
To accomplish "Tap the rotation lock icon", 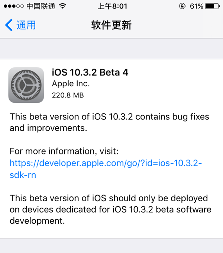I will [182, 6].
